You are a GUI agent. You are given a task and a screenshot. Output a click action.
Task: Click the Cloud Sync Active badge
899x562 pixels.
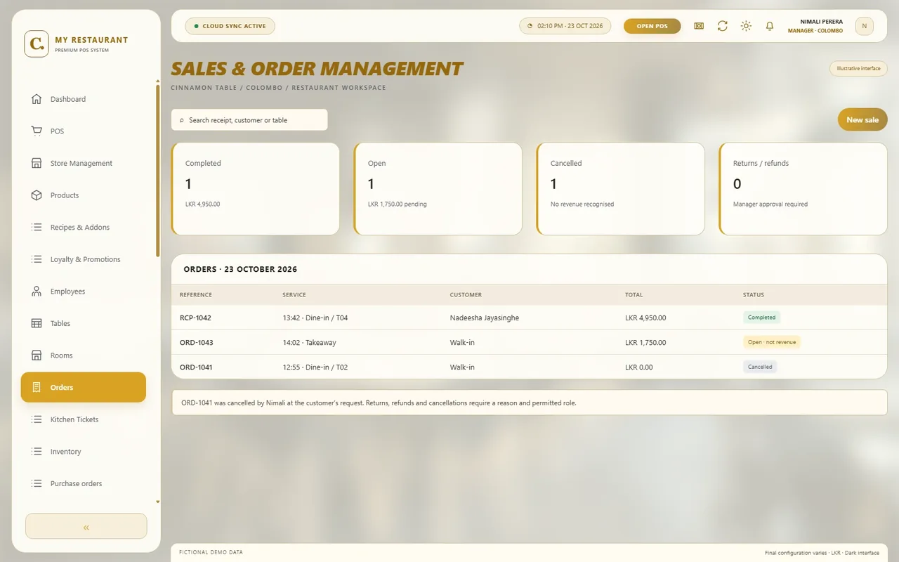pos(230,26)
